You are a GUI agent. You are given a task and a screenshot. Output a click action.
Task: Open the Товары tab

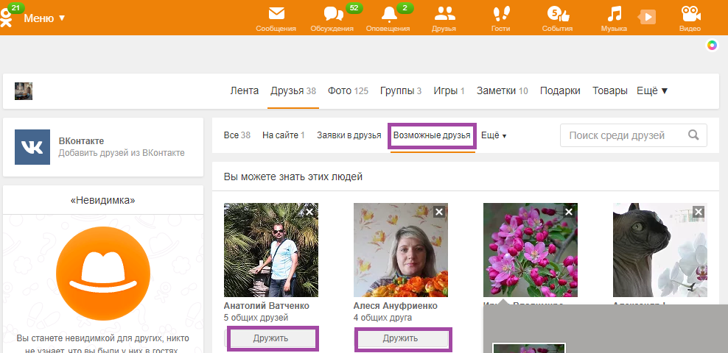[x=609, y=90]
